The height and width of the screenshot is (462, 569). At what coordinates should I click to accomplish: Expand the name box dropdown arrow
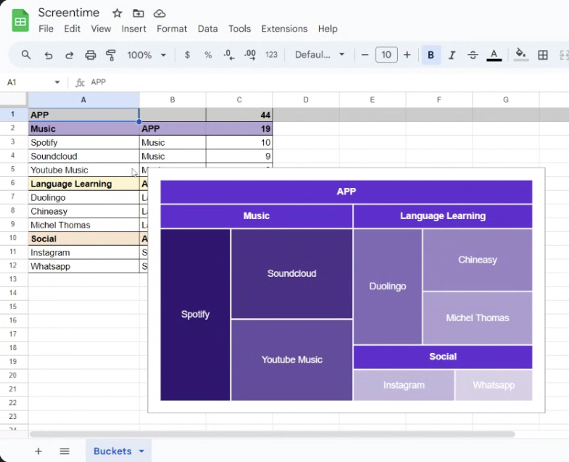click(x=57, y=82)
